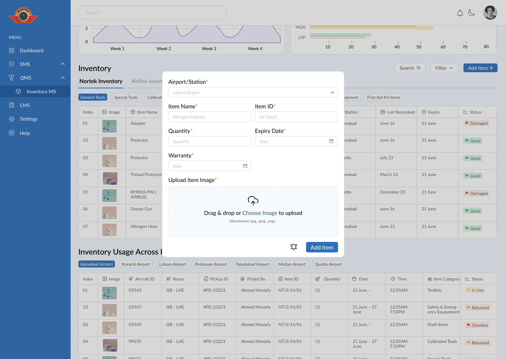The width and height of the screenshot is (506, 359).
Task: Click the Overdue status badge
Action: 477,325
